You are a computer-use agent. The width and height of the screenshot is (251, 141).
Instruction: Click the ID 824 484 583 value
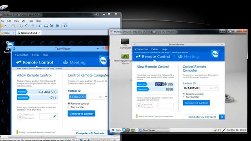(47, 92)
